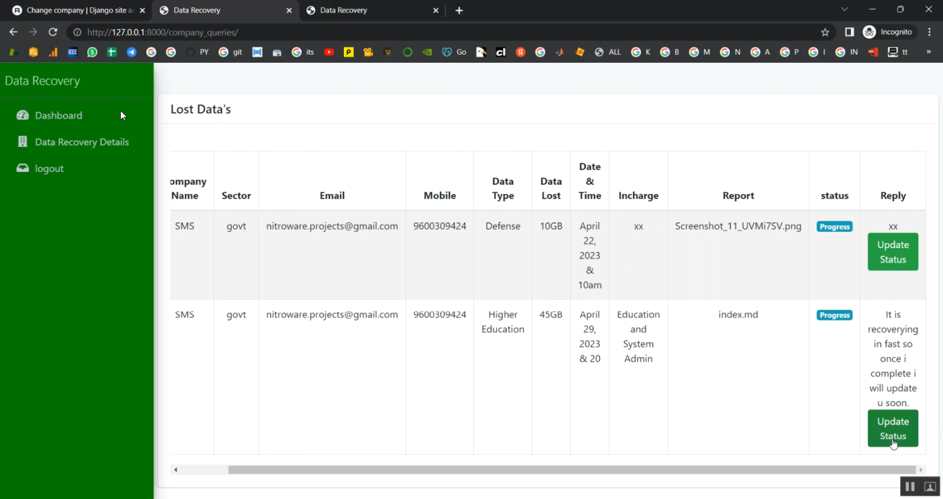Viewport: 943px width, 499px height.
Task: Toggle the browser side panel icon
Action: 849,32
